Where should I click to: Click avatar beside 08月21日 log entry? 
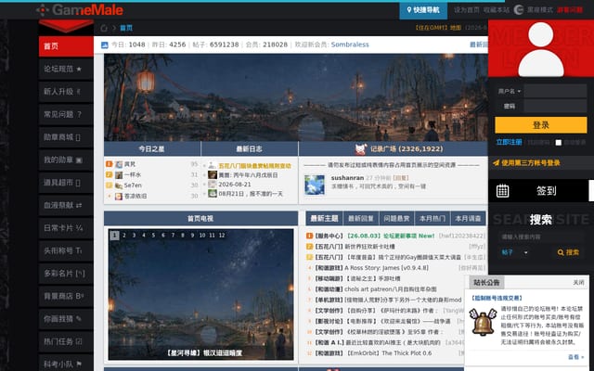click(x=213, y=194)
